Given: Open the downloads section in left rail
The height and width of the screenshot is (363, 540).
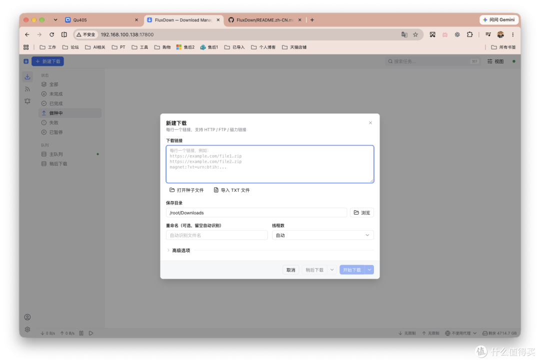Looking at the screenshot, I should [27, 77].
